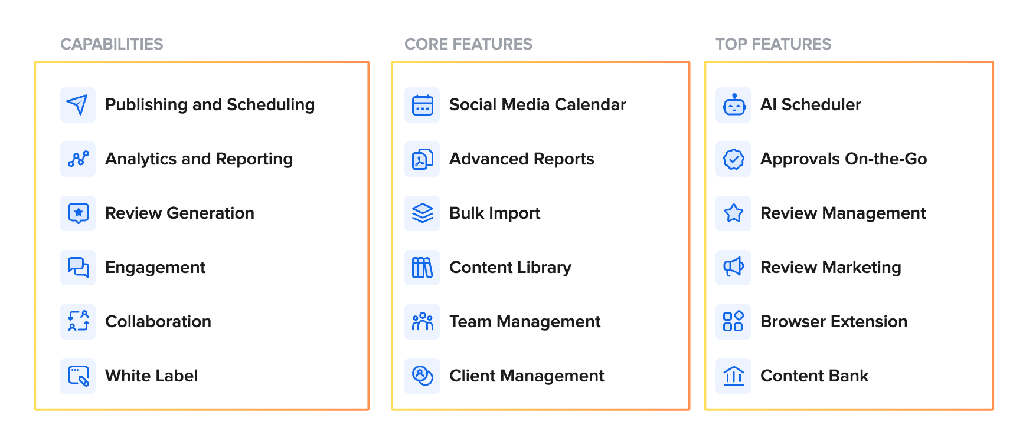Click the Collaboration people-swap icon
Viewport: 1026px width, 428px height.
[x=78, y=322]
